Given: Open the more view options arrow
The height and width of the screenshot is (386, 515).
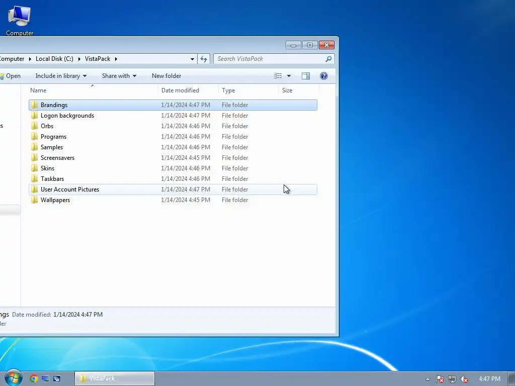Looking at the screenshot, I should 289,76.
